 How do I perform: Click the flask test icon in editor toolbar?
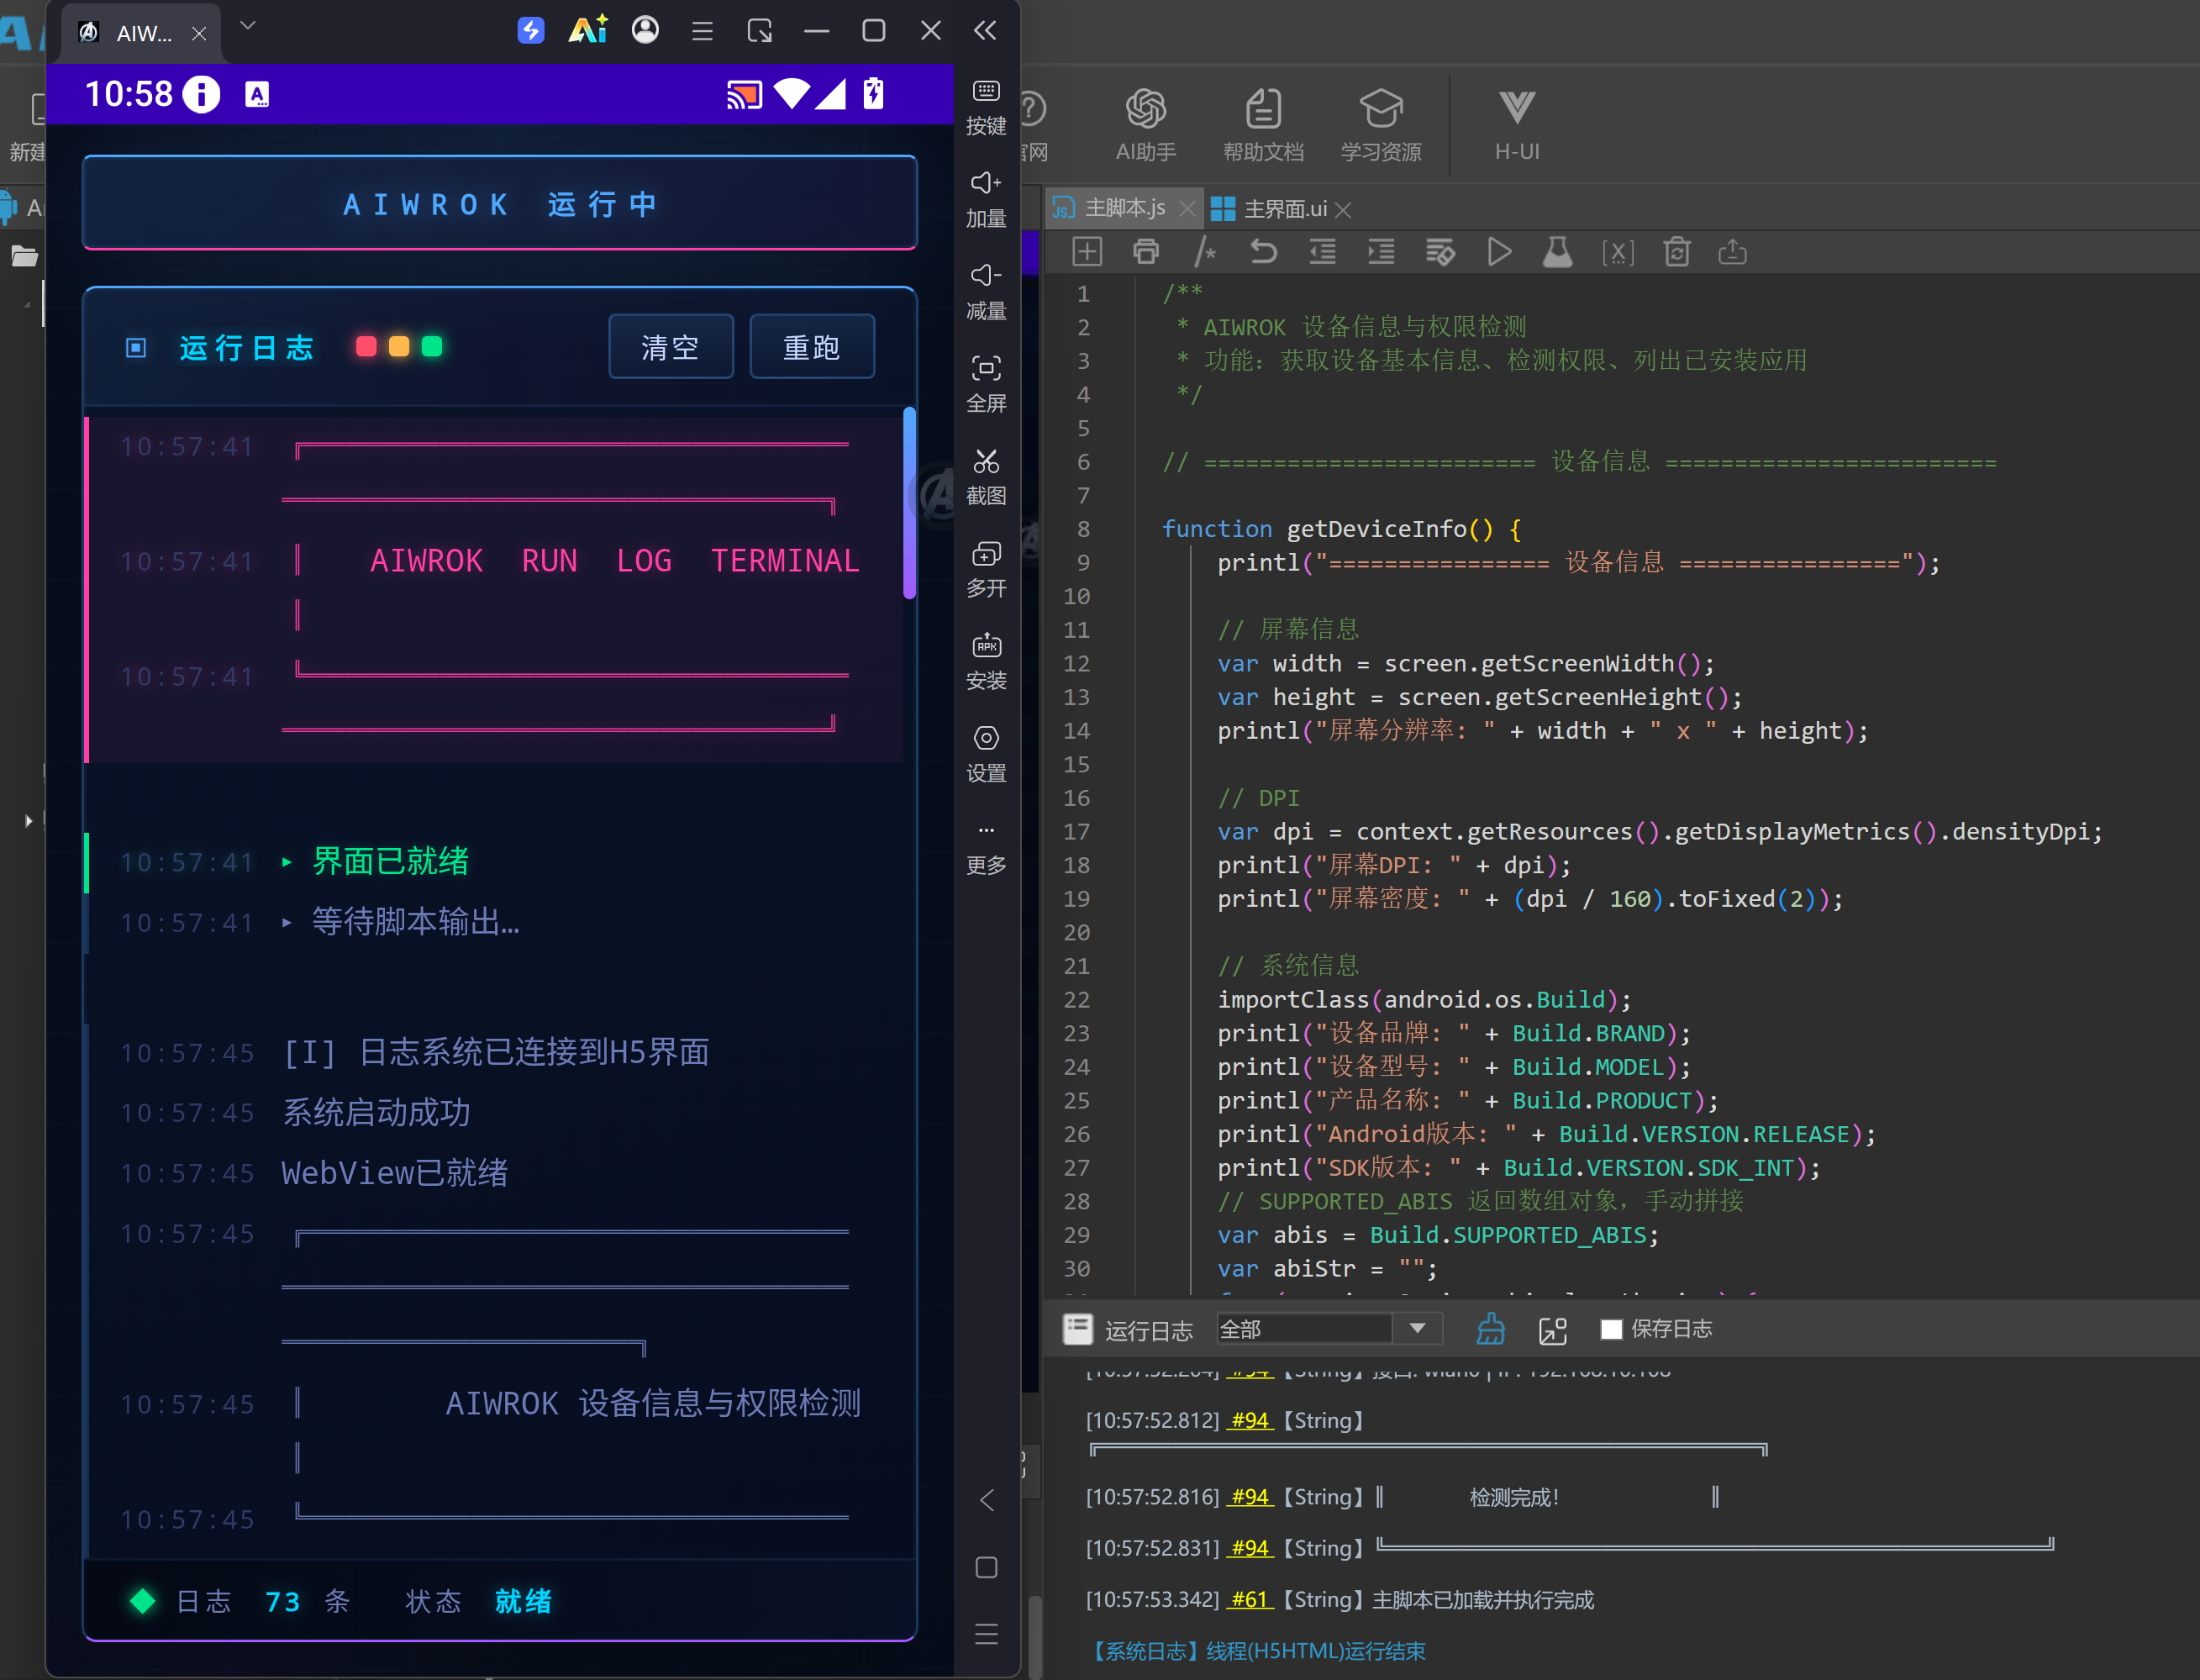click(1557, 252)
